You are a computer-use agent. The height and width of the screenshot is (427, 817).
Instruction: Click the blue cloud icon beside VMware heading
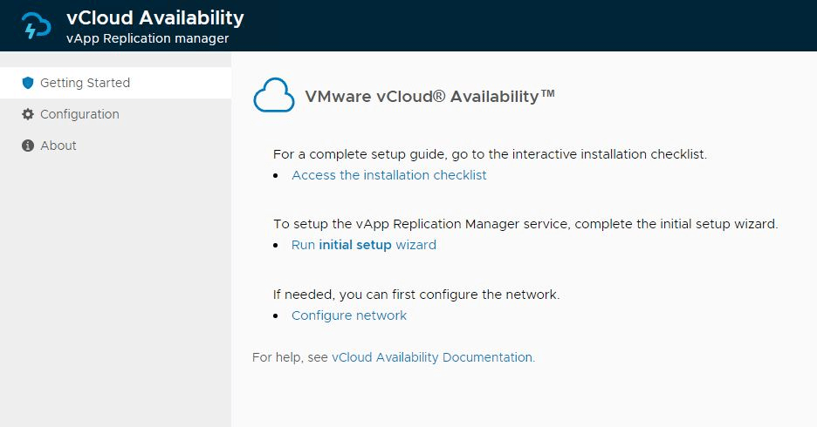pos(273,96)
